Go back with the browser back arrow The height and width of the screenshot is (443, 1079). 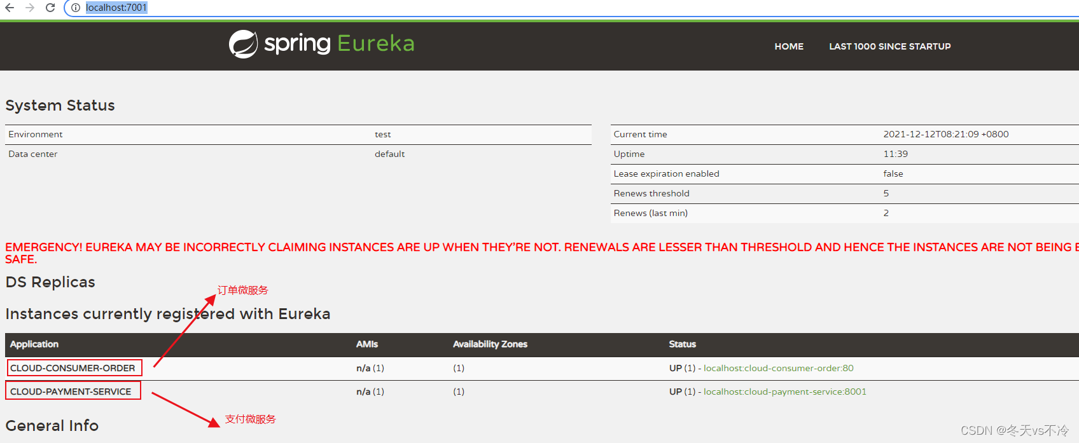coord(10,8)
